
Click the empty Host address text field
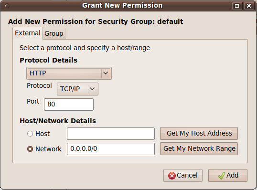click(111, 134)
